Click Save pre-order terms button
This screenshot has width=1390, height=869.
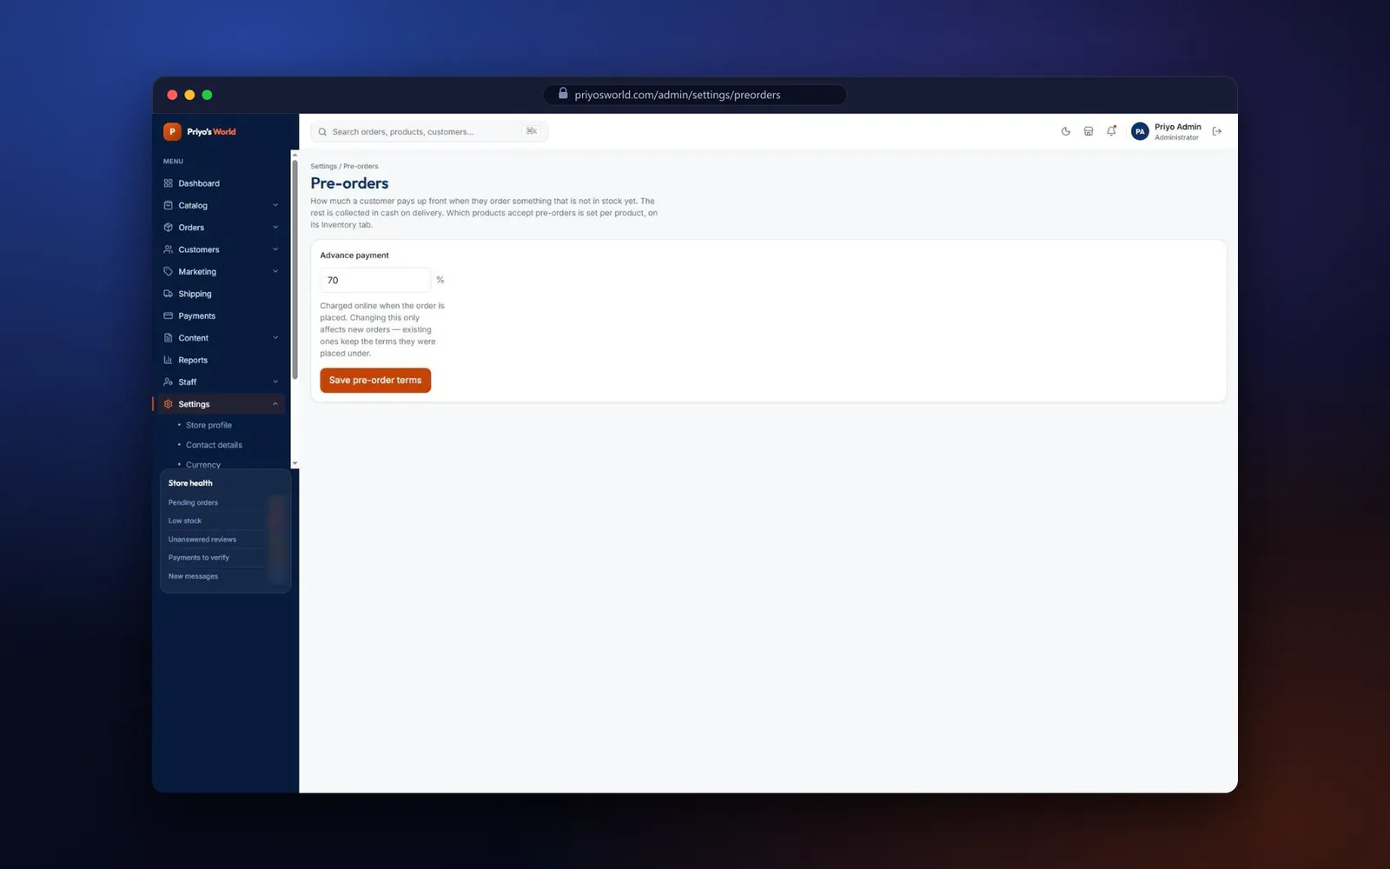(375, 381)
